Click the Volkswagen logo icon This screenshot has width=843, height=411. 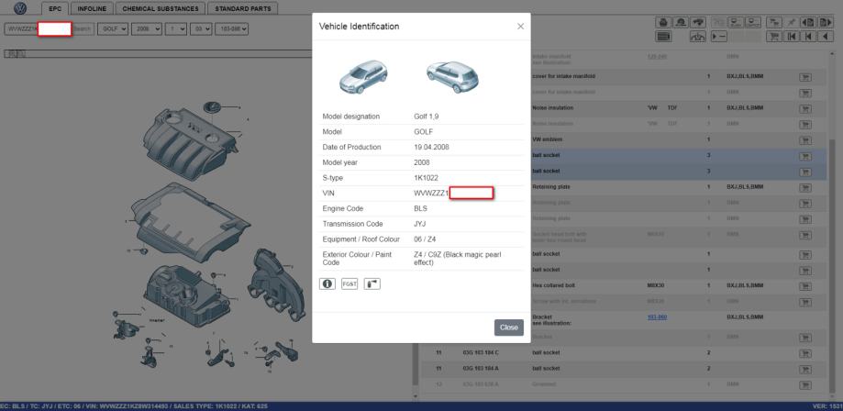[x=20, y=8]
